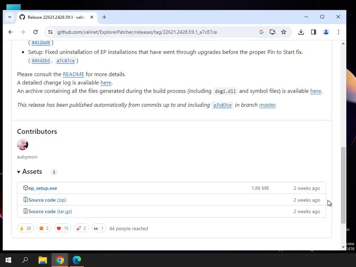React with heart (15)

63,228
